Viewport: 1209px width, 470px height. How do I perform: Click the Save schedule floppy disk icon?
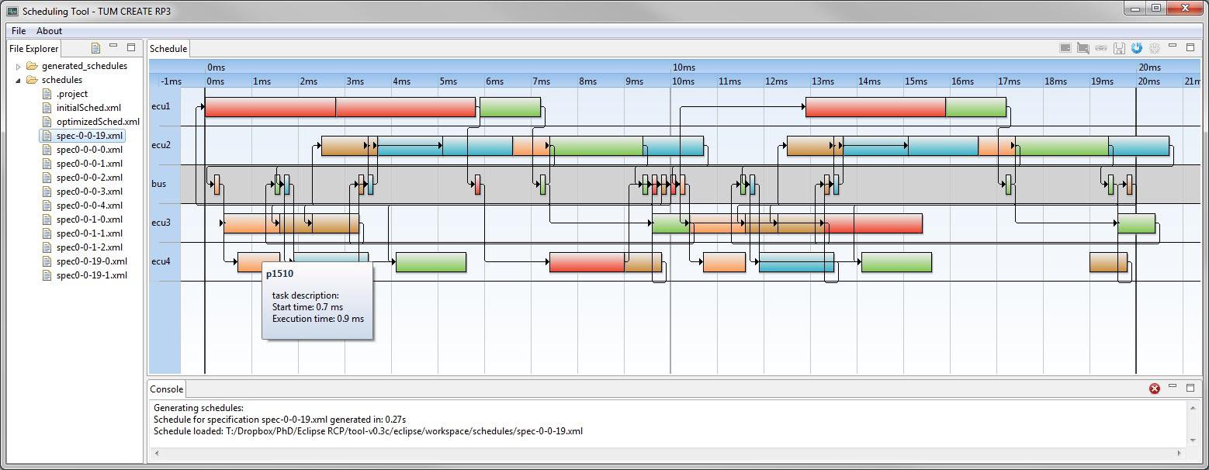click(1119, 48)
